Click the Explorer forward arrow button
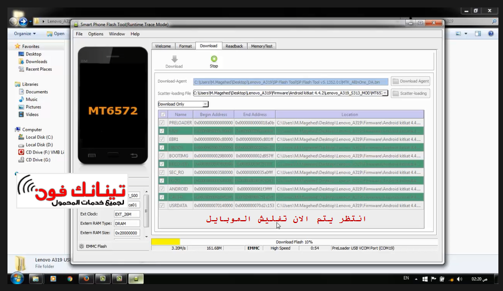 (23, 21)
